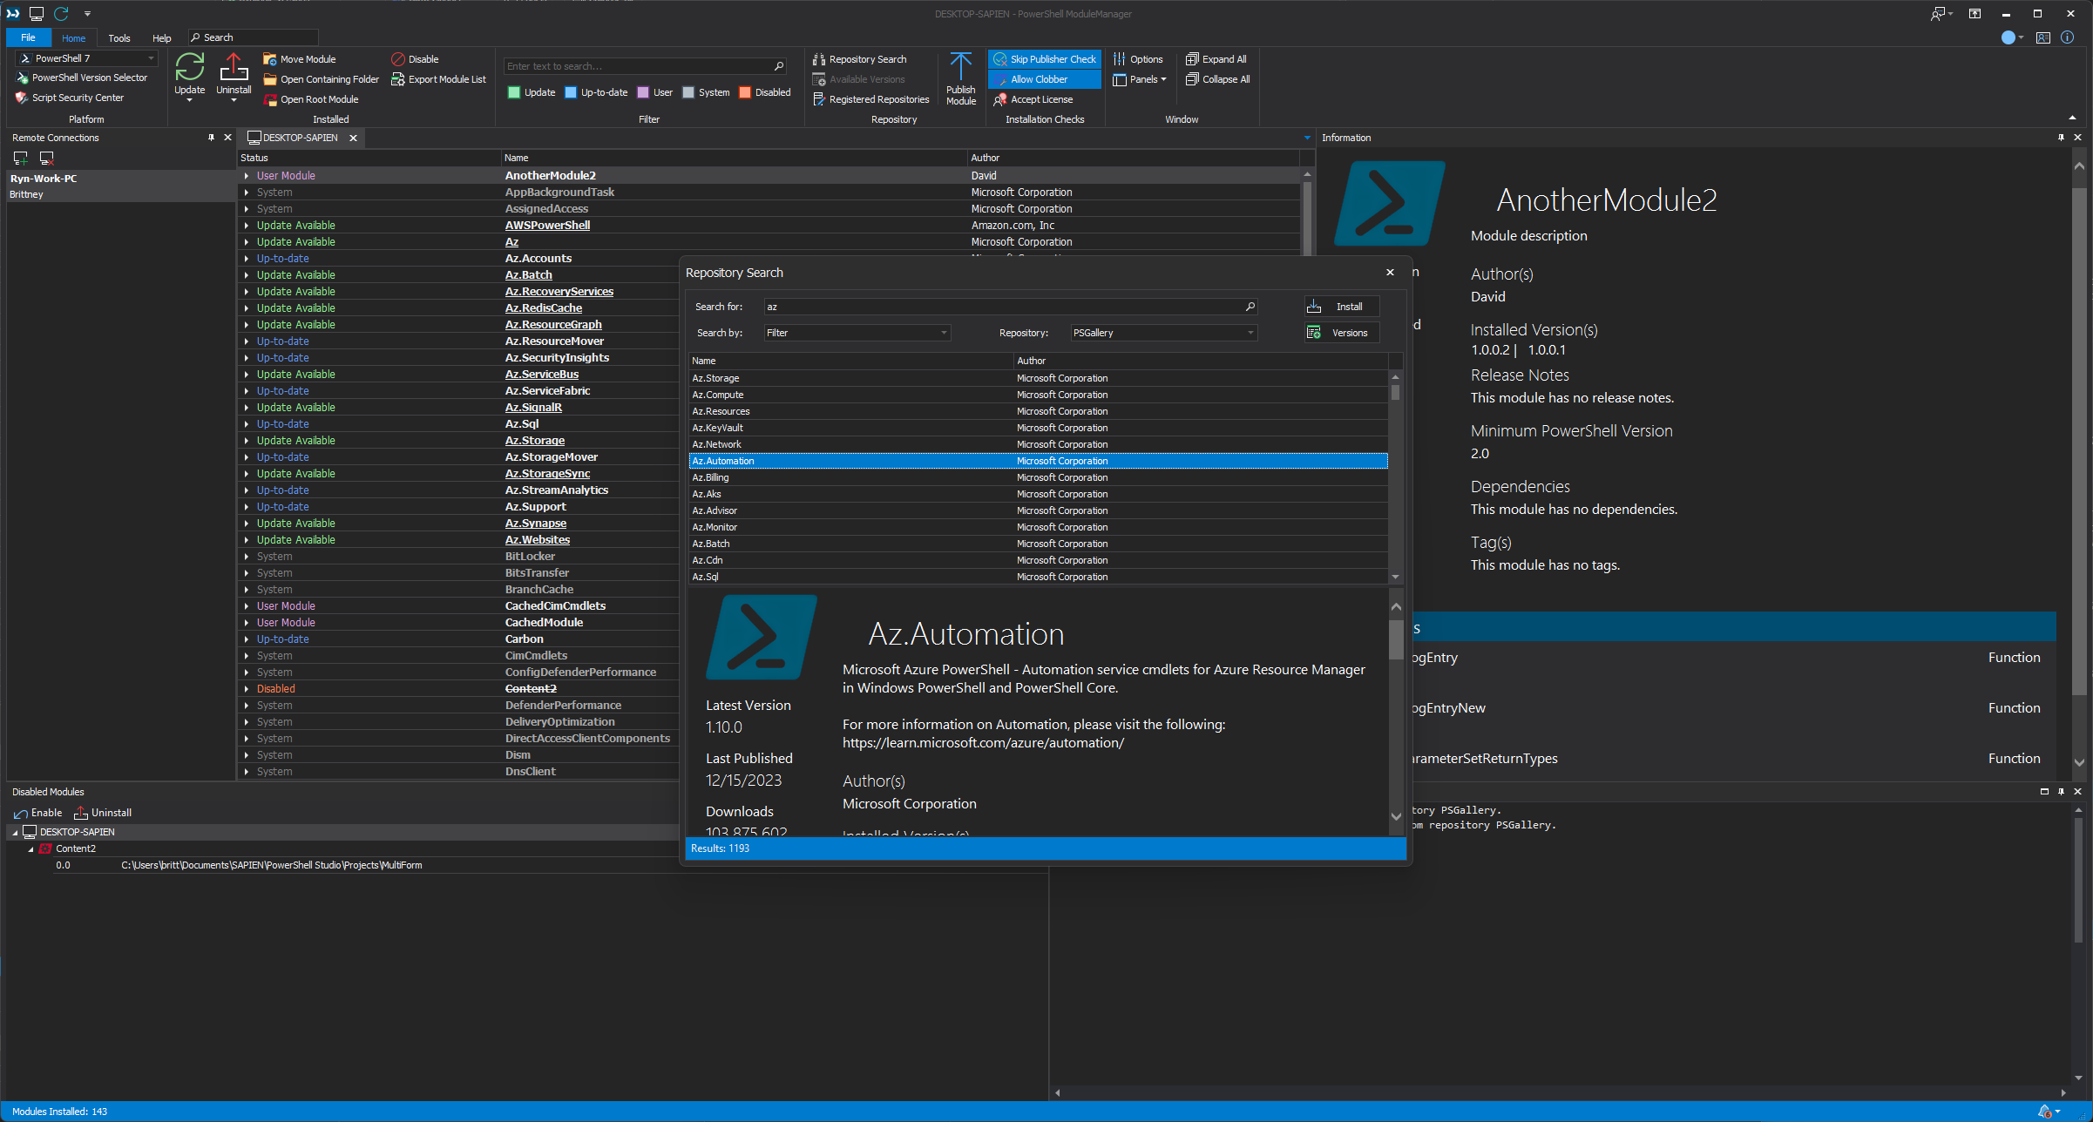
Task: Open the File menu
Action: click(x=28, y=37)
